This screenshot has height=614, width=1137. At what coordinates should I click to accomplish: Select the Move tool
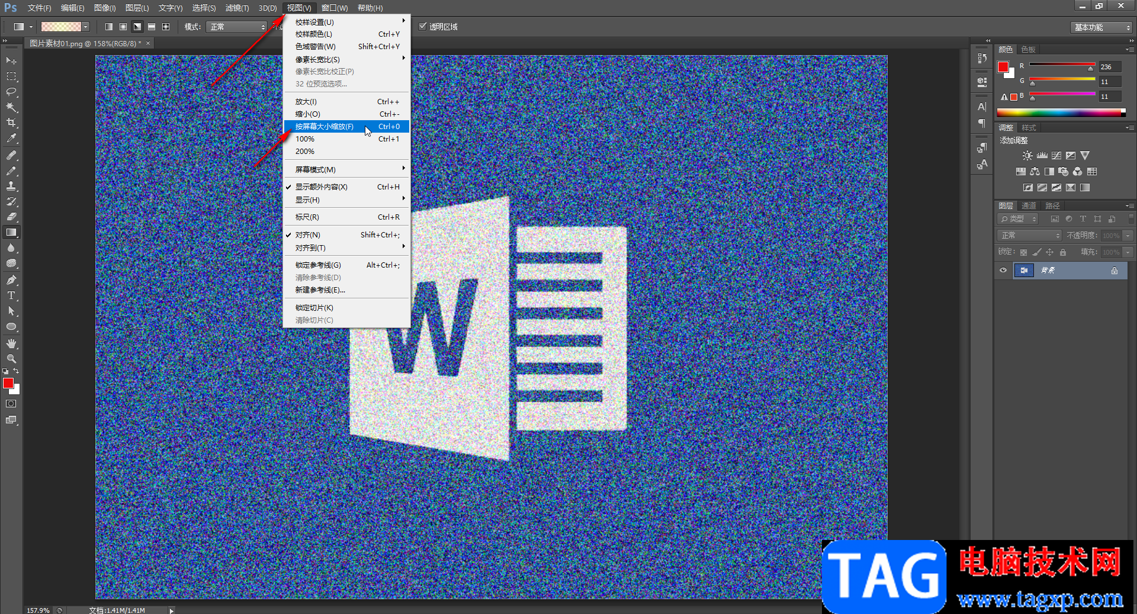tap(11, 60)
